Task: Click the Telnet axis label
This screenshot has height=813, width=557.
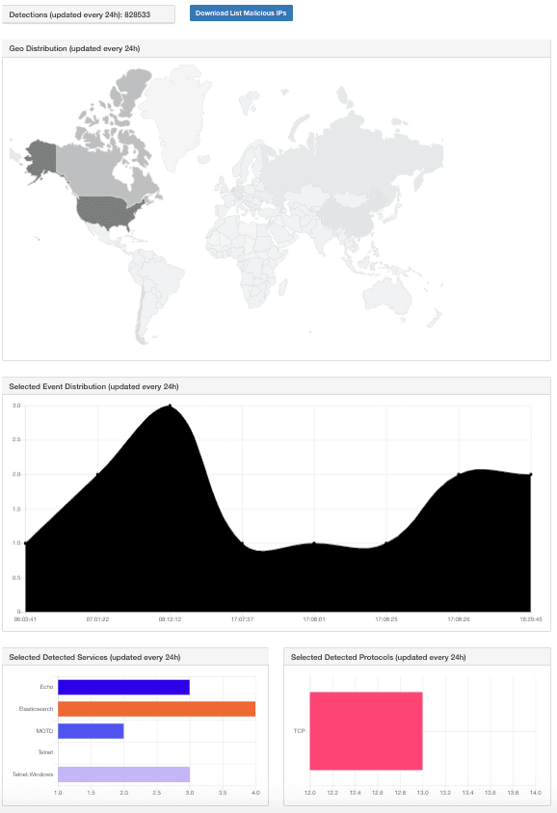Action: pyautogui.click(x=45, y=752)
